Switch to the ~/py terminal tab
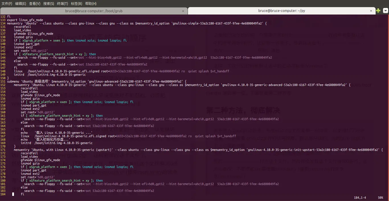The image size is (389, 201). pyautogui.click(x=281, y=11)
